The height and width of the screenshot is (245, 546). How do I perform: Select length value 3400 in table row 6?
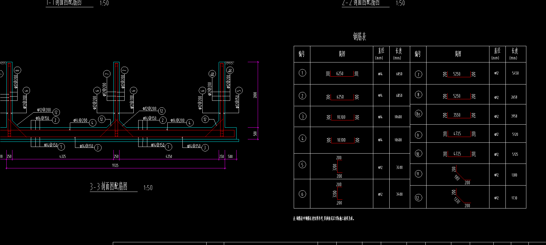pos(399,194)
